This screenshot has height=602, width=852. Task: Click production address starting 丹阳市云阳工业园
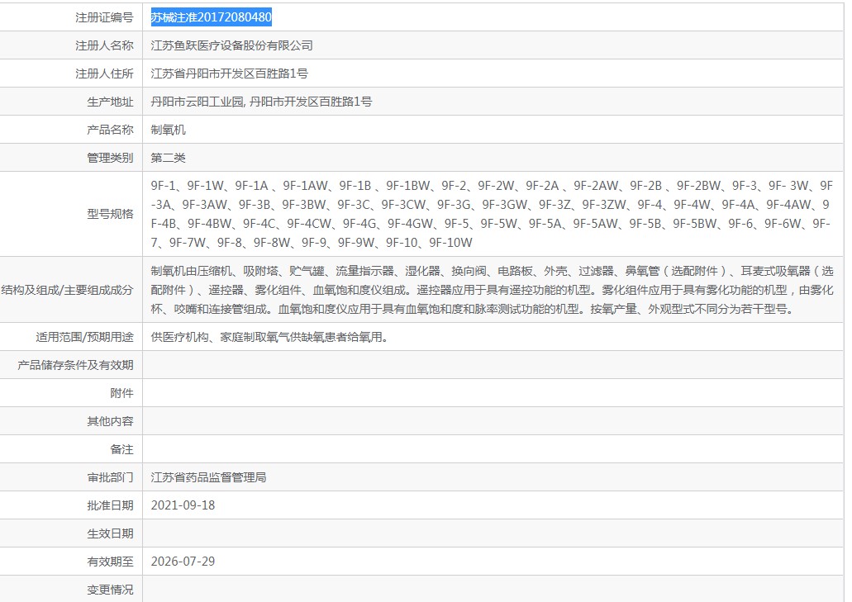tap(261, 102)
